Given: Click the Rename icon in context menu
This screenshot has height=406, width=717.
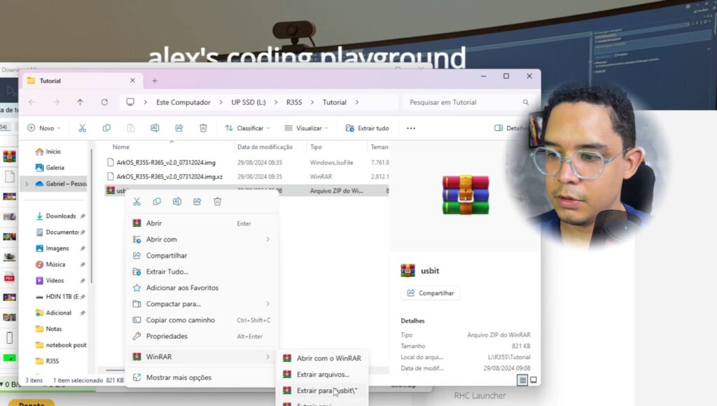Looking at the screenshot, I should tap(177, 202).
